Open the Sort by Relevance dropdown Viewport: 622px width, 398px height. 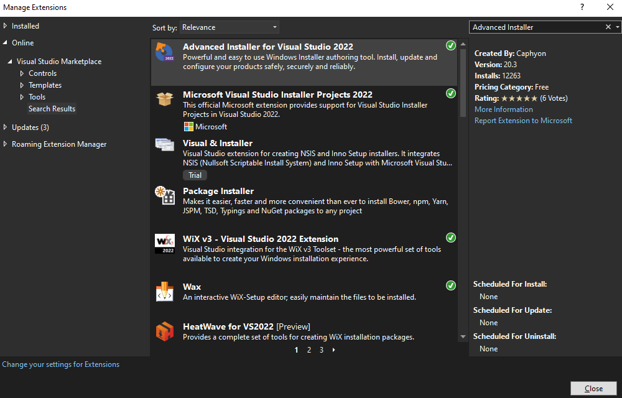tap(230, 27)
